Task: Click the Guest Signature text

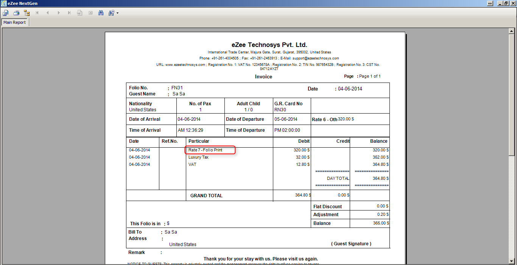Action: [x=351, y=243]
